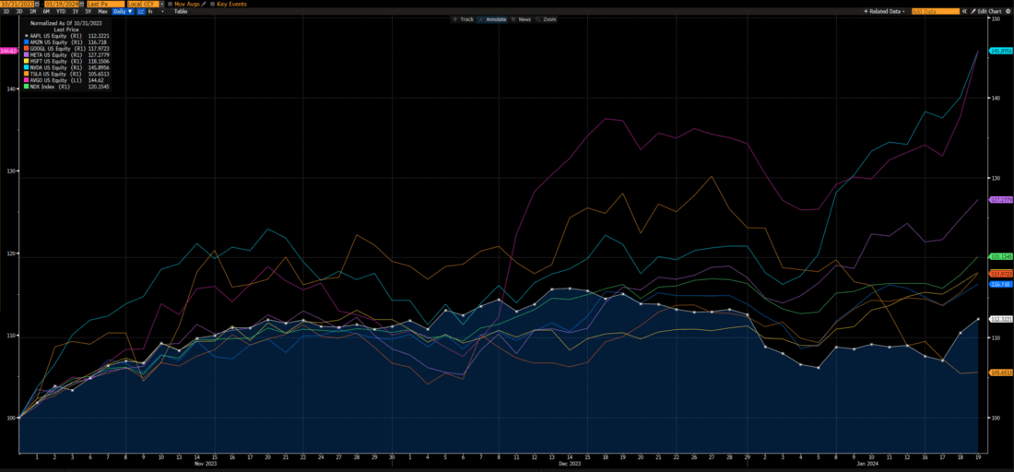The width and height of the screenshot is (1014, 472).
Task: Switch to Table view
Action: [x=181, y=12]
